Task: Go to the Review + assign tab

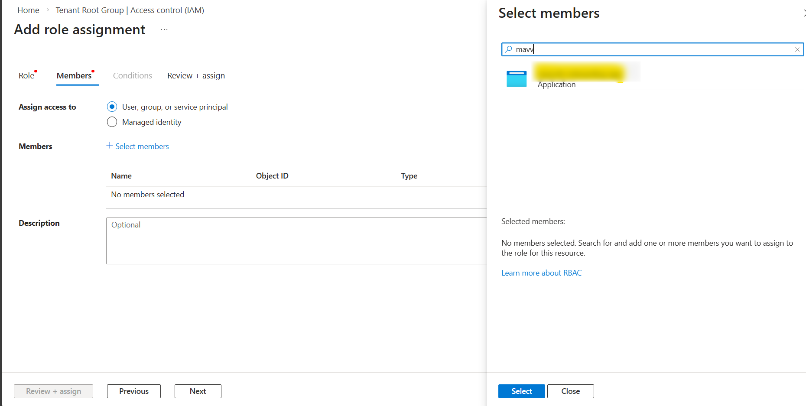Action: (x=196, y=76)
